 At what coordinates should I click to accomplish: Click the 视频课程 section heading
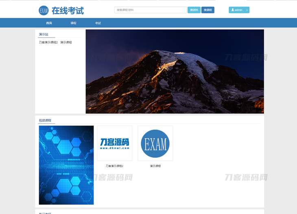tap(45, 120)
